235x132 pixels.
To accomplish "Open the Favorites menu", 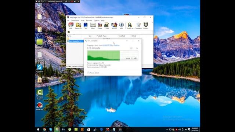I will pyautogui.click(x=89, y=21).
